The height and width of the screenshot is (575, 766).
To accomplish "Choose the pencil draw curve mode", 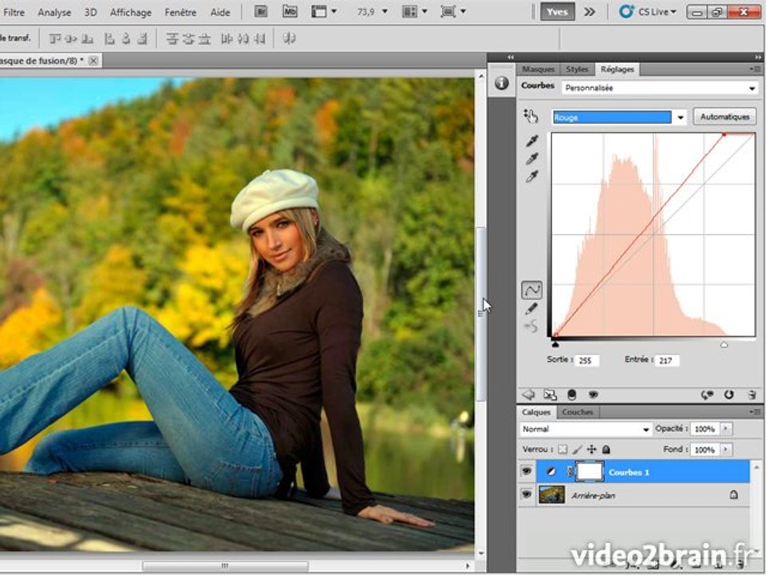I will point(531,308).
